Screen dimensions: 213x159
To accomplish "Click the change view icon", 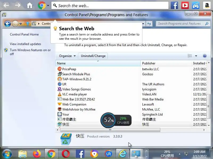I will (x=190, y=56).
